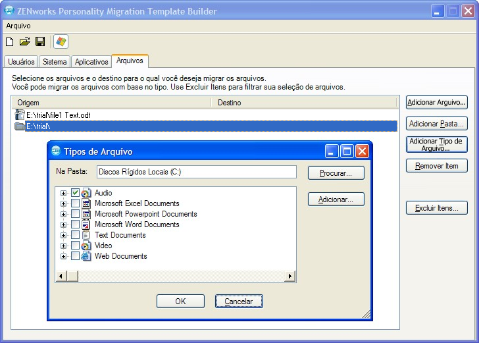Viewport: 479px width, 343px height.
Task: Click the Na Pasta input field
Action: tap(197, 172)
